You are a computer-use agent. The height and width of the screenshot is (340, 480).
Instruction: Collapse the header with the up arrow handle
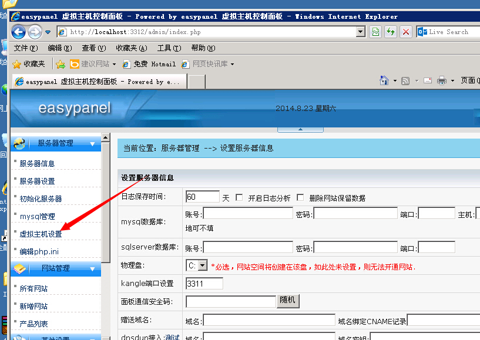pos(300,129)
